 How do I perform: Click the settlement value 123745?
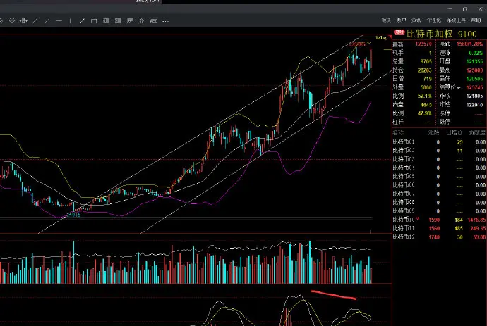[474, 87]
